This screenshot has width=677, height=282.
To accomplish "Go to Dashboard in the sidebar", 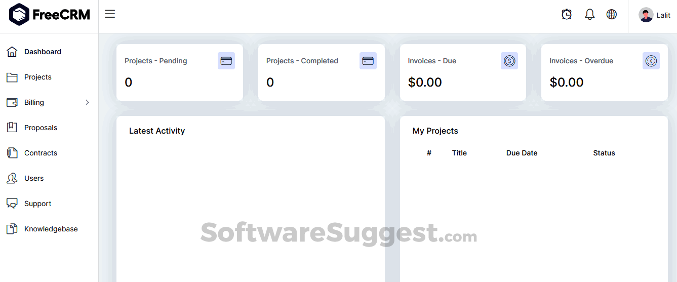I will 43,52.
